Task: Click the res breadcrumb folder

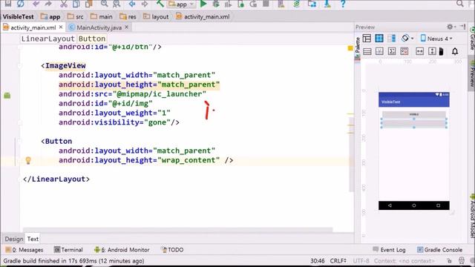Action: 128,16
